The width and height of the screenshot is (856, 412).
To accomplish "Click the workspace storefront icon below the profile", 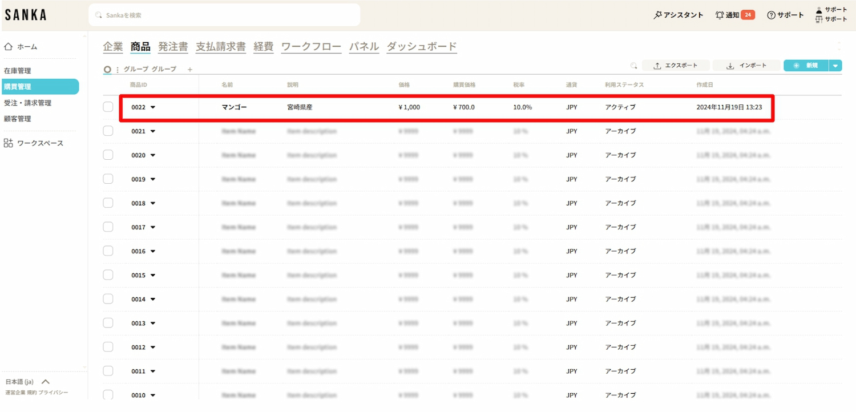I will point(819,19).
